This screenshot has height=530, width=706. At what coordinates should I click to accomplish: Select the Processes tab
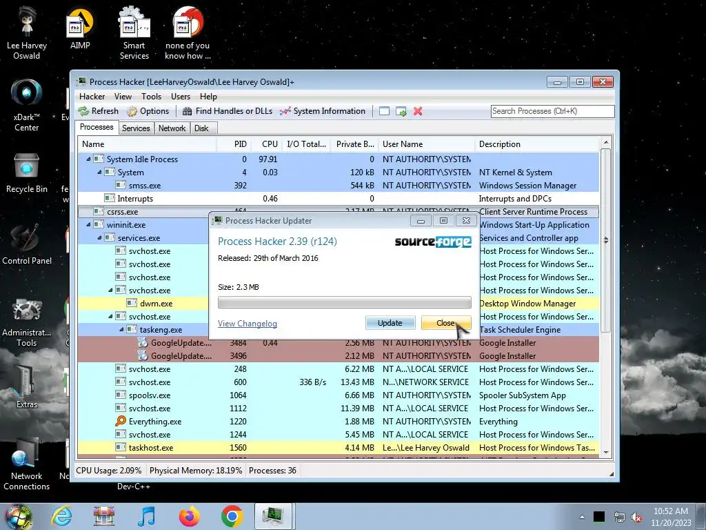tap(97, 127)
